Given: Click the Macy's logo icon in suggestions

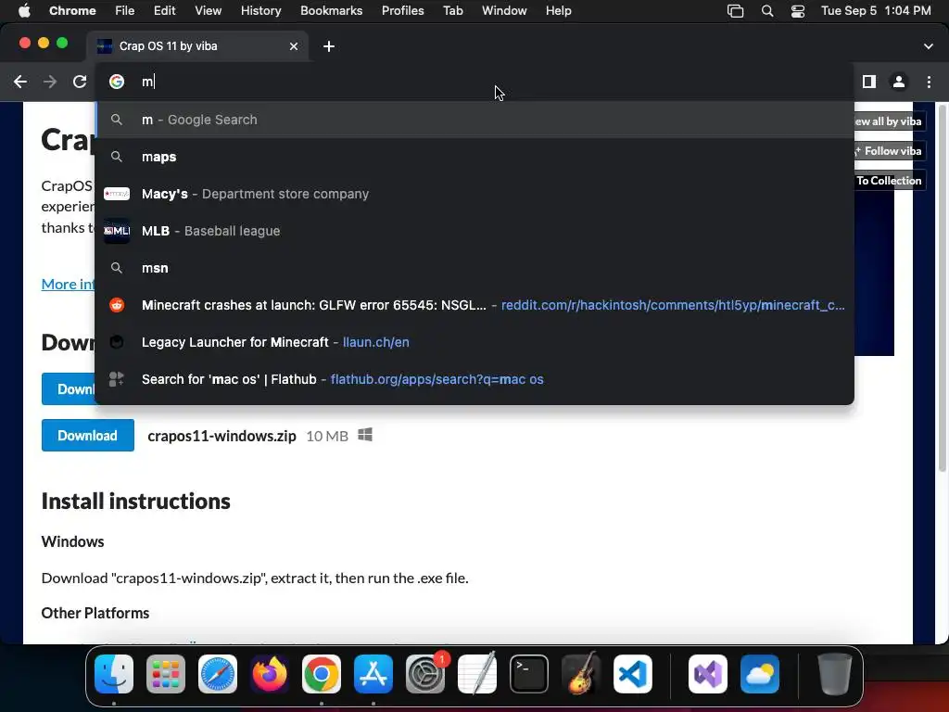Looking at the screenshot, I should coord(117,194).
